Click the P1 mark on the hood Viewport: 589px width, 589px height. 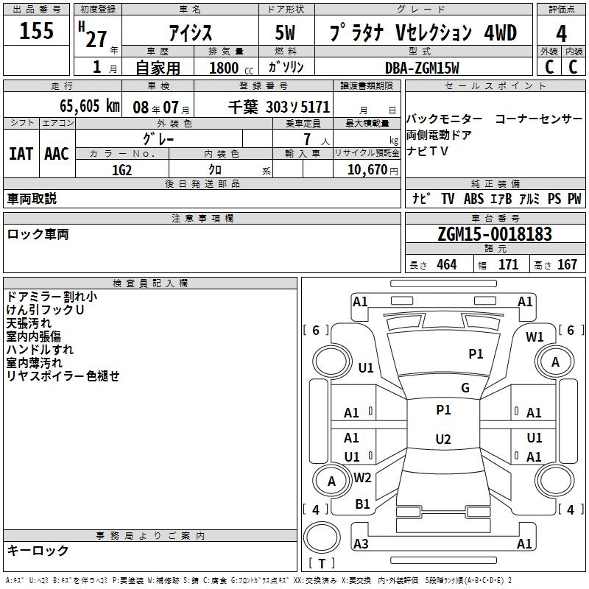pyautogui.click(x=476, y=353)
